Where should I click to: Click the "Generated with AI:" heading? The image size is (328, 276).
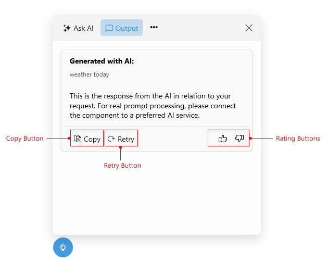(x=102, y=61)
